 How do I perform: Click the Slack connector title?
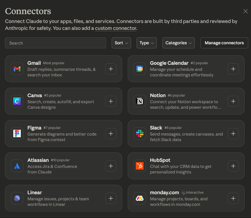tap(156, 128)
